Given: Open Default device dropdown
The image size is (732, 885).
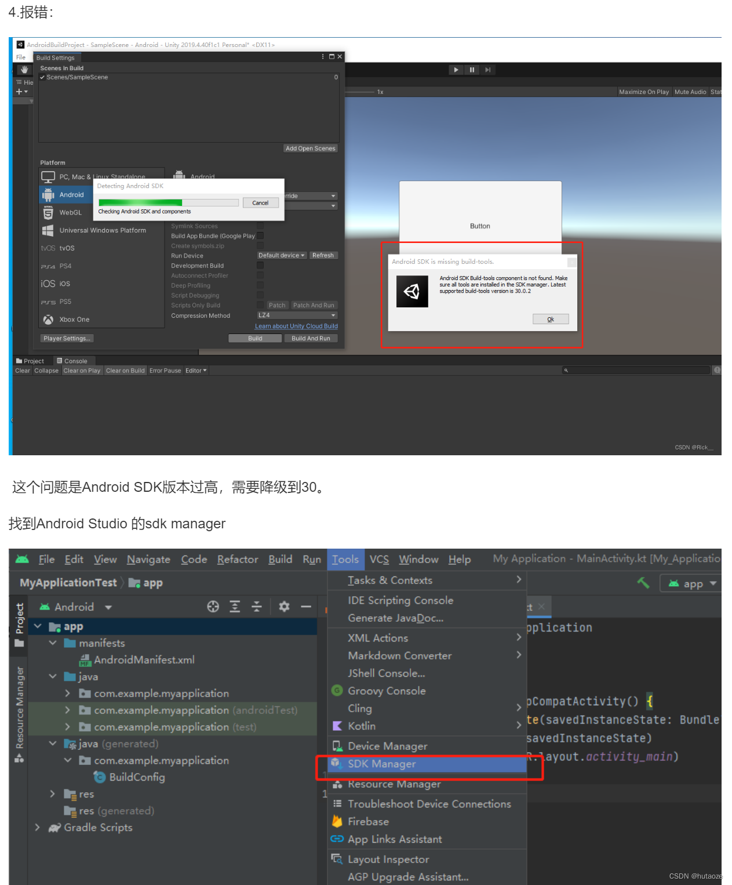Looking at the screenshot, I should pos(282,255).
